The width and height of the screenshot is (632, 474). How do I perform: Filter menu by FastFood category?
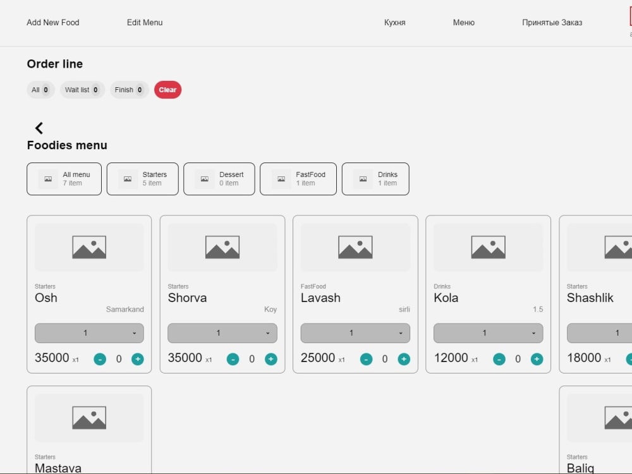tap(298, 179)
